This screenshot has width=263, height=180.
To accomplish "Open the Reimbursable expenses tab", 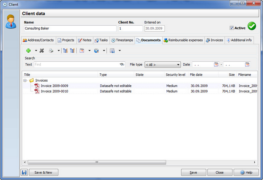I will (183, 40).
